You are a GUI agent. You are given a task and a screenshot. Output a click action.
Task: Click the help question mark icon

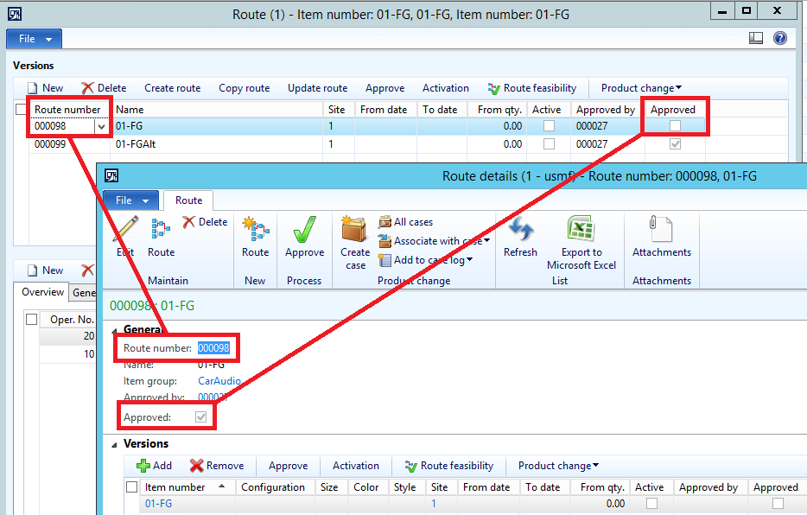(x=779, y=38)
